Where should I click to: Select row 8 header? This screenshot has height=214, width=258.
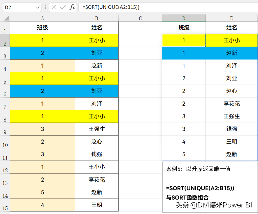5,116
